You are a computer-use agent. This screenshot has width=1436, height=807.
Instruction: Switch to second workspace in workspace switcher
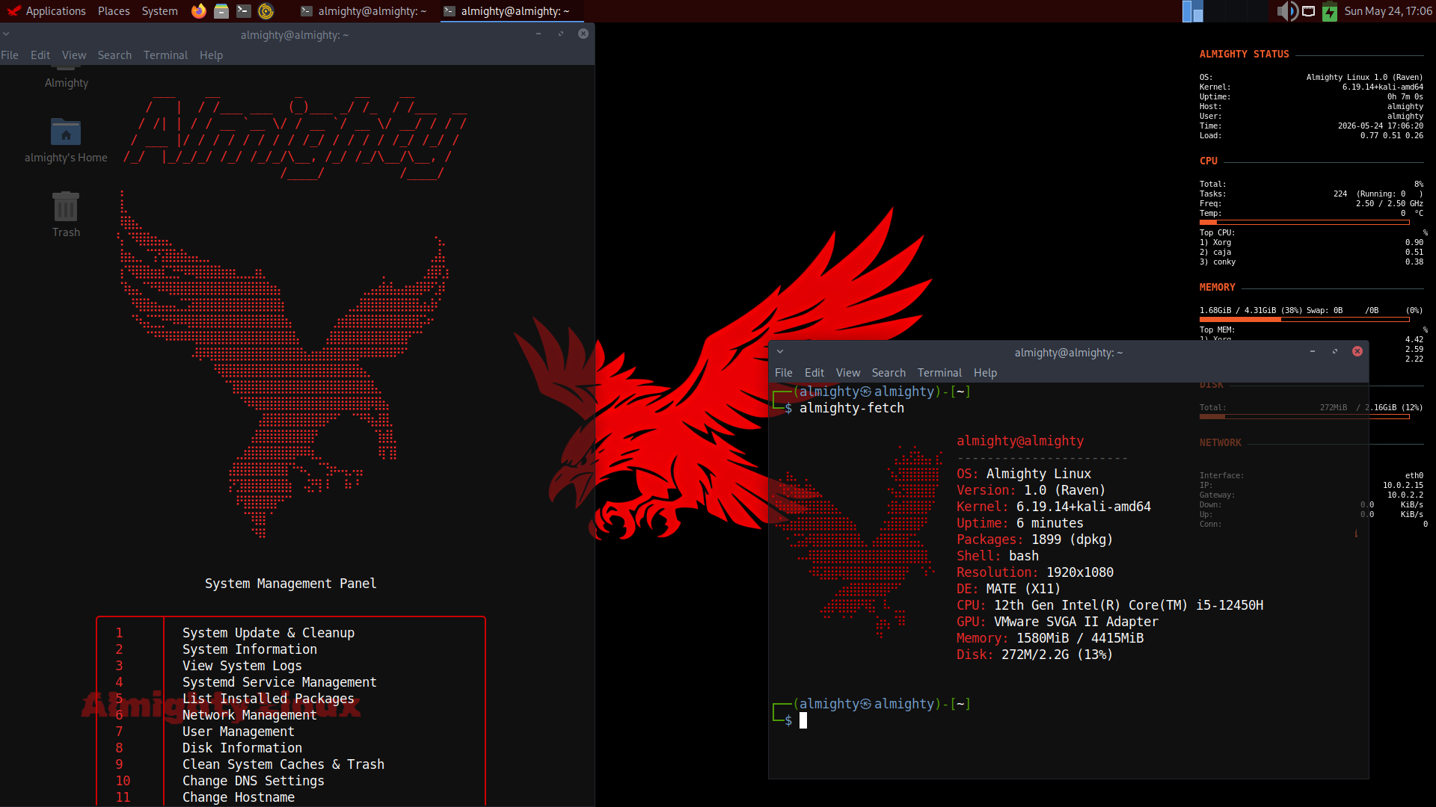1215,10
